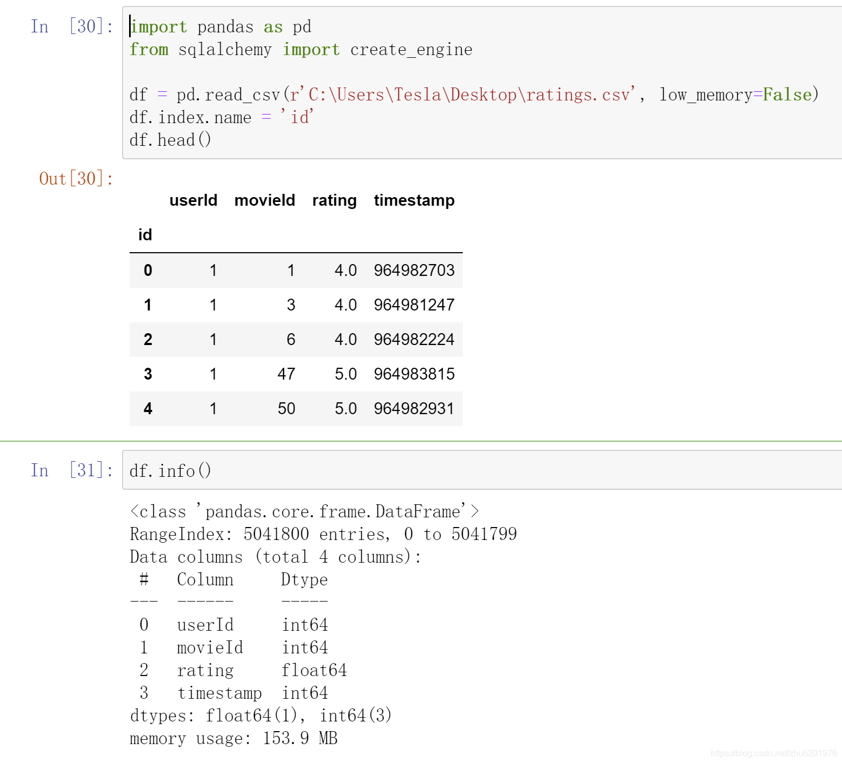Screen dimensions: 842x763
Task: Click the dtypes summary line
Action: click(261, 715)
